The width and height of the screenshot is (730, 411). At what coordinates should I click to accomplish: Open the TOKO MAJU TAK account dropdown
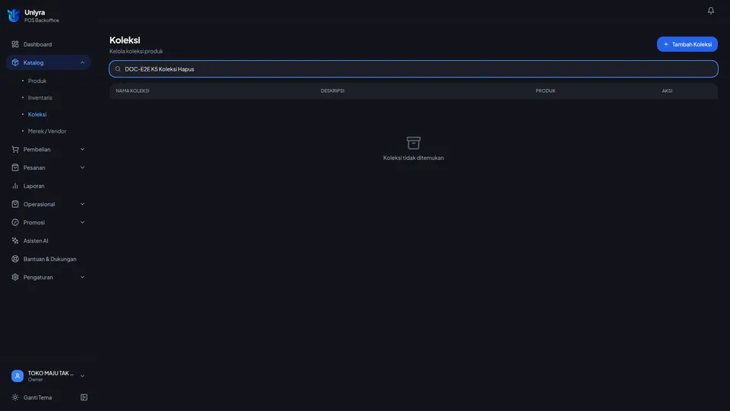49,375
